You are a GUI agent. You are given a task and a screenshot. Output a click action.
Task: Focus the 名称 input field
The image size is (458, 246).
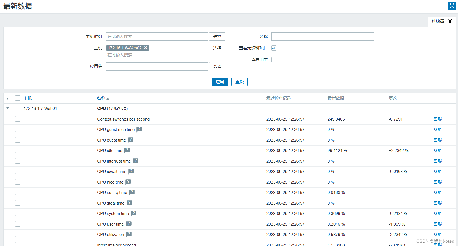(322, 37)
